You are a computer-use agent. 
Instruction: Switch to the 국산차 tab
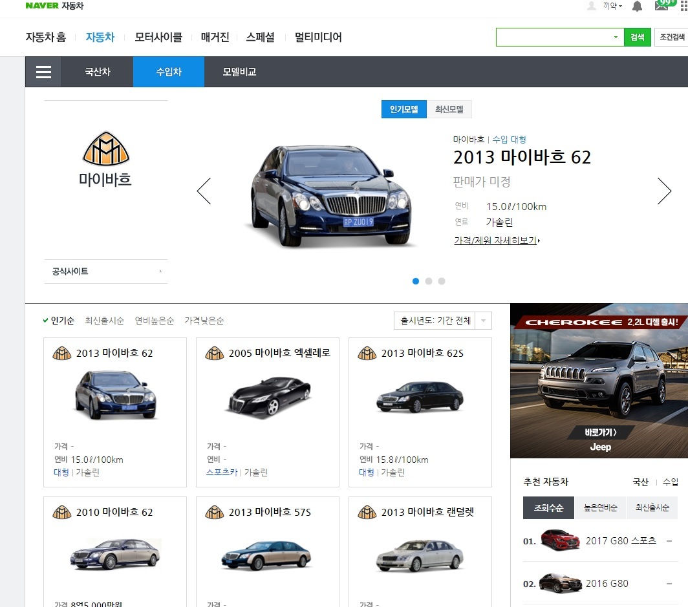98,72
